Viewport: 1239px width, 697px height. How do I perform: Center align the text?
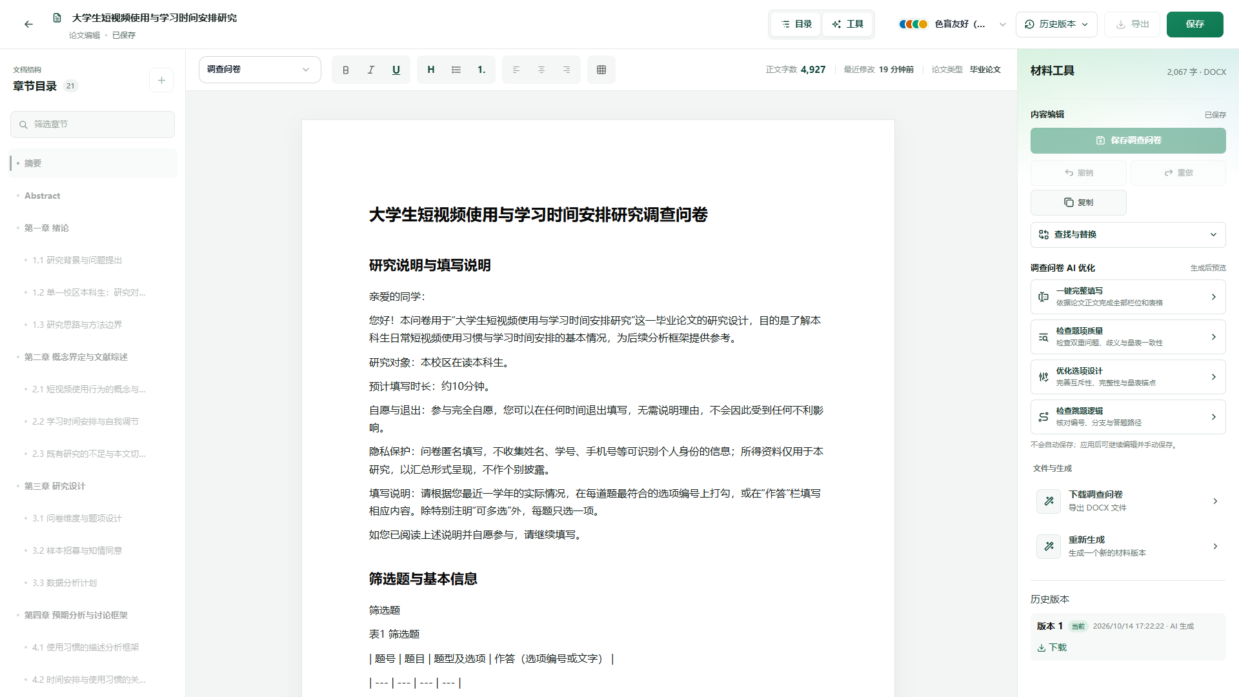coord(541,70)
